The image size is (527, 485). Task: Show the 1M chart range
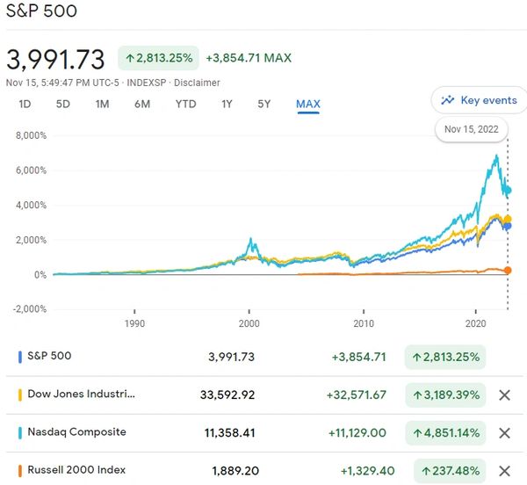click(x=102, y=104)
